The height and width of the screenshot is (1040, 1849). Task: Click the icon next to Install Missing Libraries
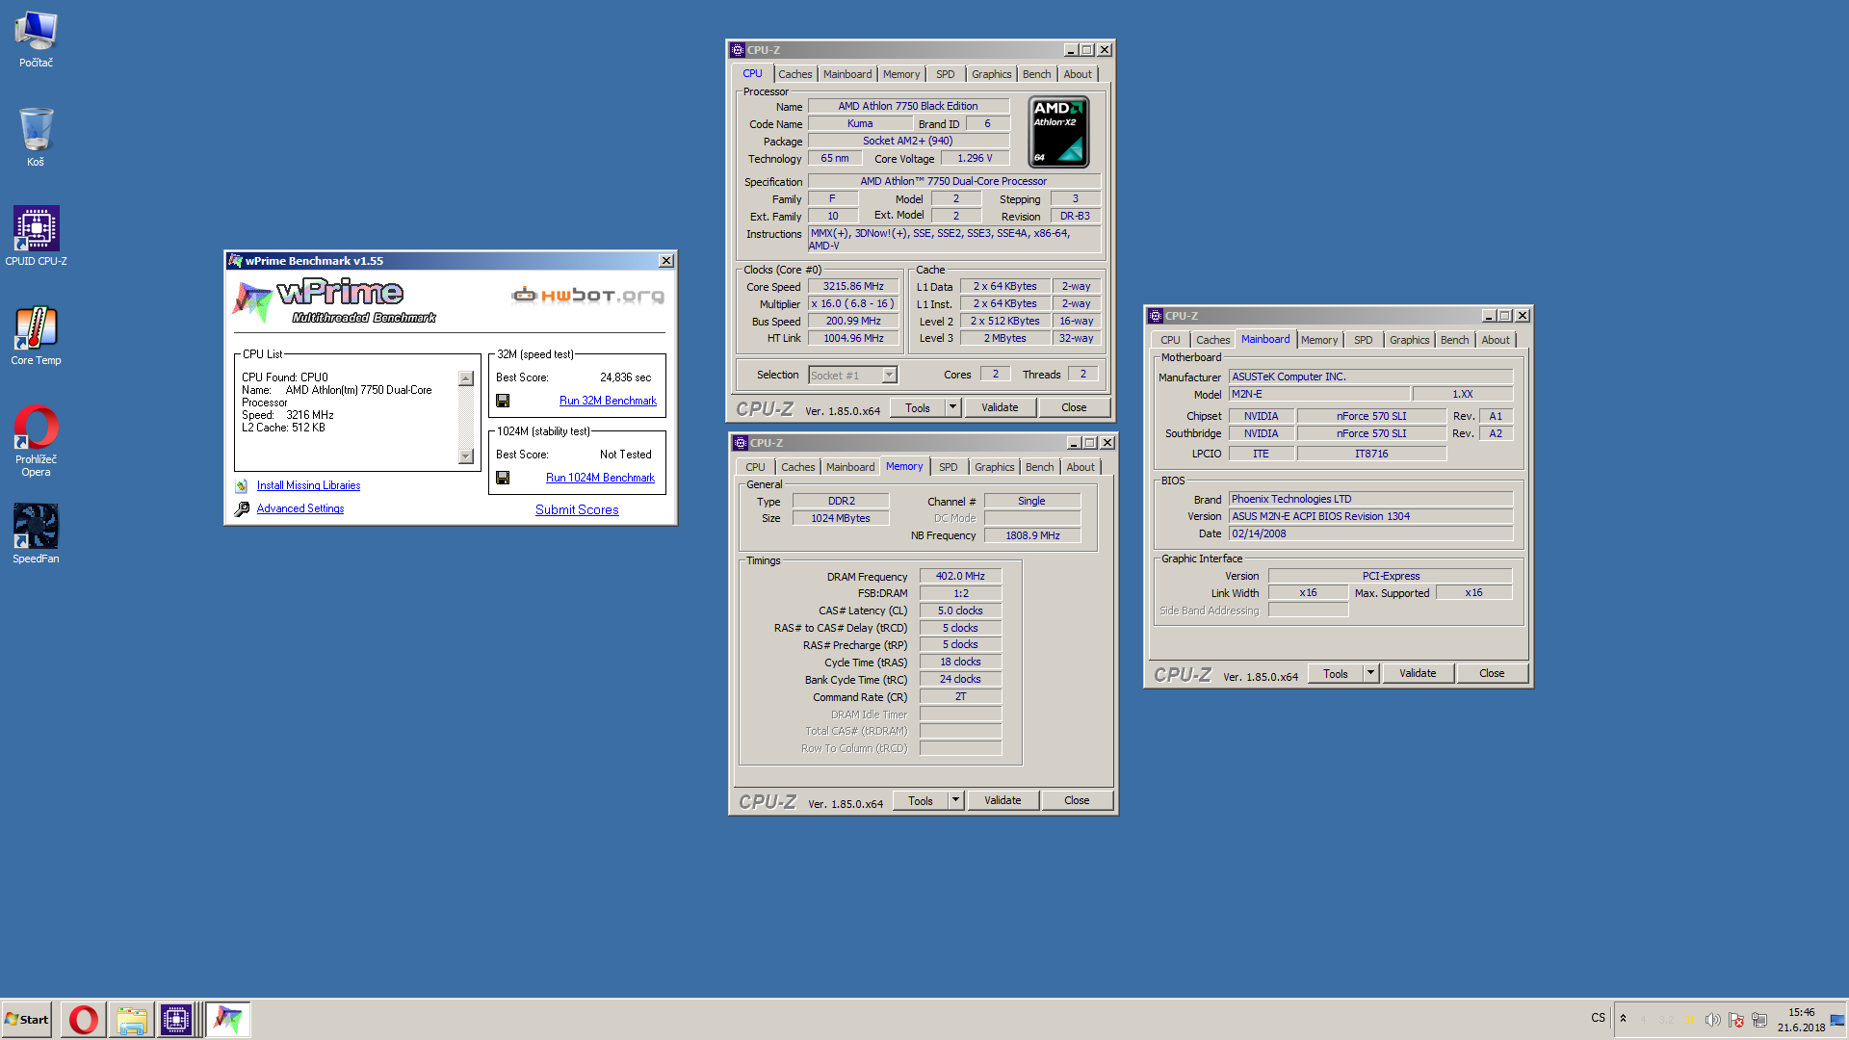[x=241, y=486]
